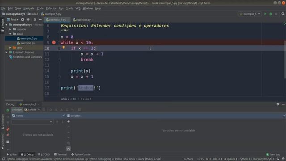
Task: Rerun exemplo_5 in the Debug panel
Action: (8, 110)
